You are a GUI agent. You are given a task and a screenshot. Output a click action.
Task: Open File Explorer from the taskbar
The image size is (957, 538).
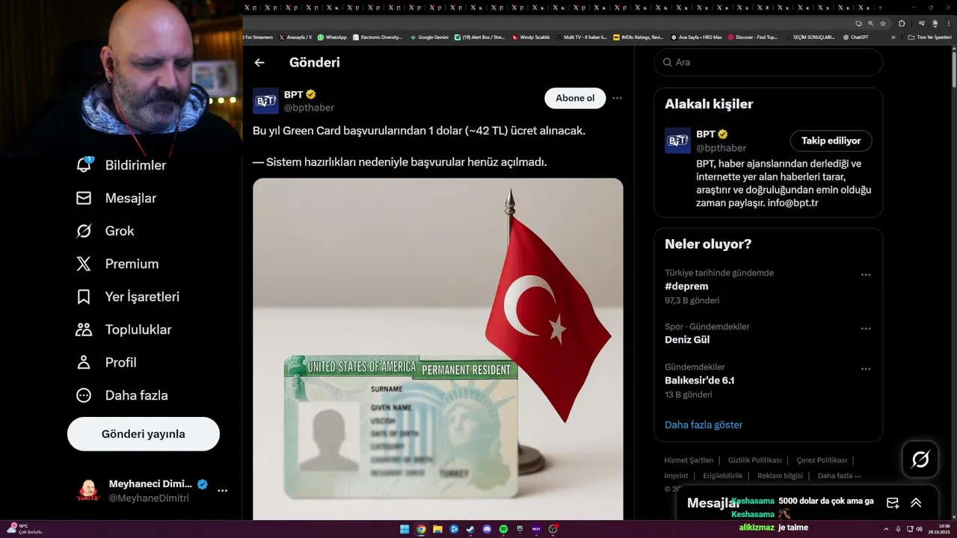pyautogui.click(x=437, y=529)
